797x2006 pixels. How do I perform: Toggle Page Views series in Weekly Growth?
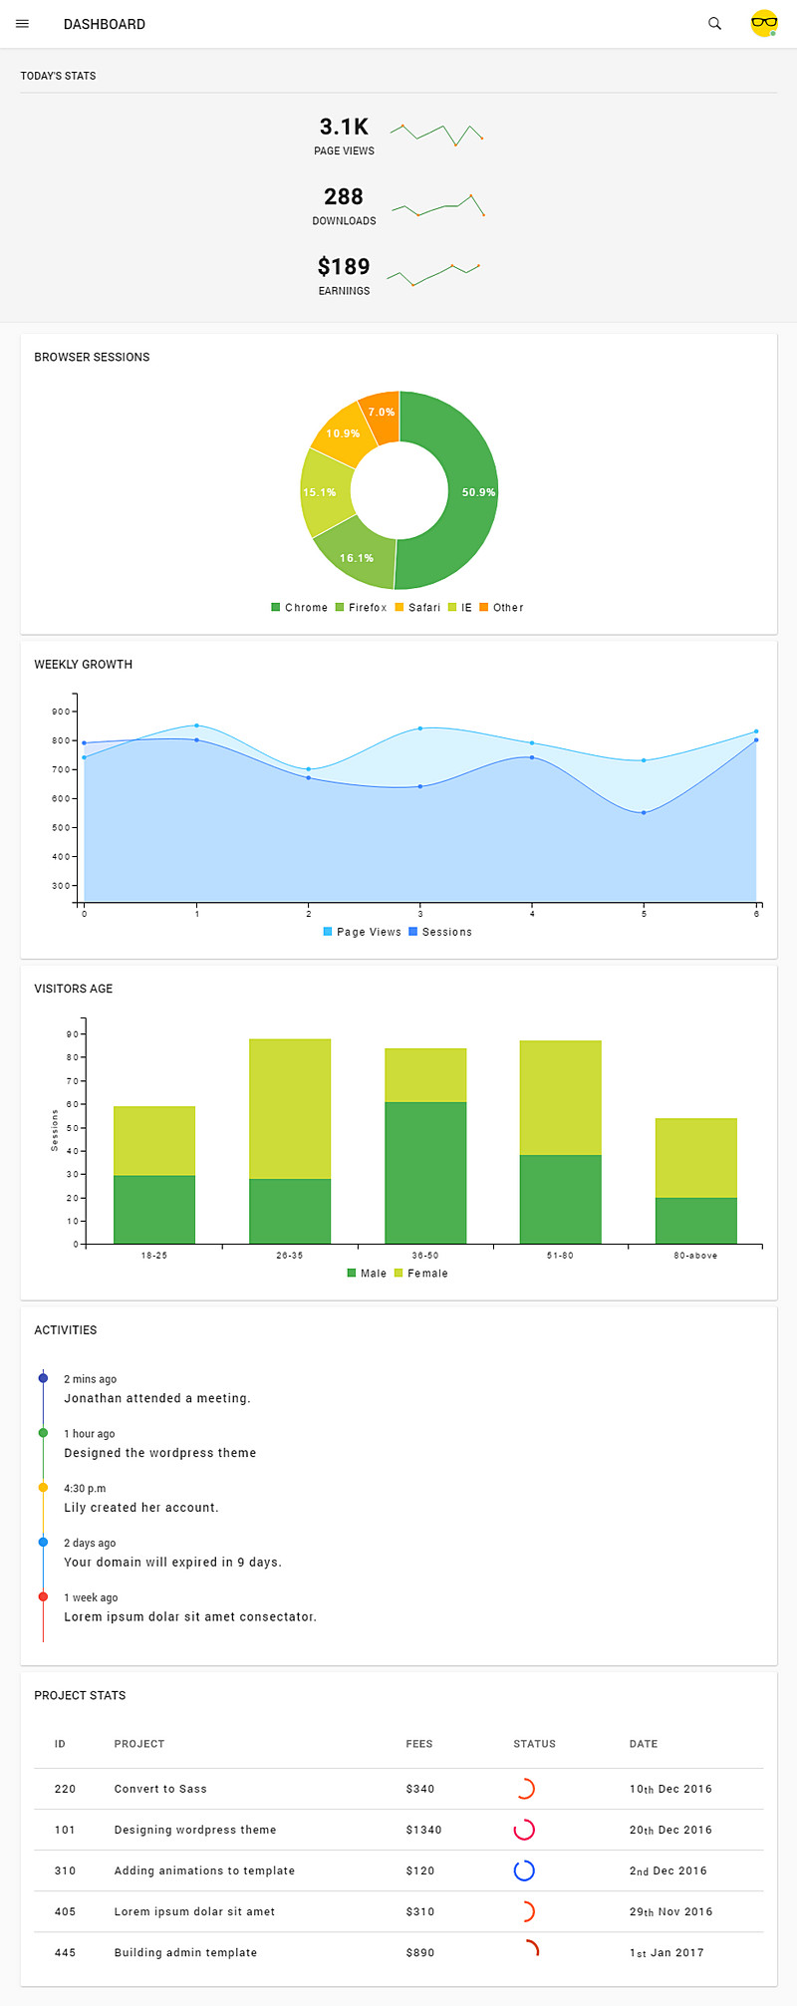[x=362, y=933]
